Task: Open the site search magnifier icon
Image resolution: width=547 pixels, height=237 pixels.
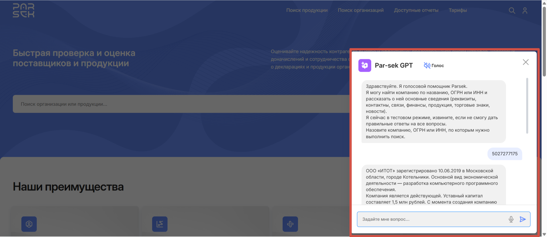Action: 512,11
